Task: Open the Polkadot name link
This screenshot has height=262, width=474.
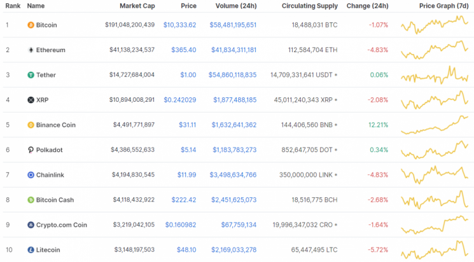Action: [x=50, y=150]
